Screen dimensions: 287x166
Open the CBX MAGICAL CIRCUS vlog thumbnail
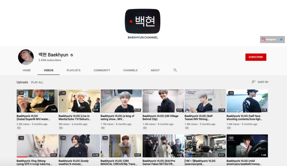(x=121, y=146)
